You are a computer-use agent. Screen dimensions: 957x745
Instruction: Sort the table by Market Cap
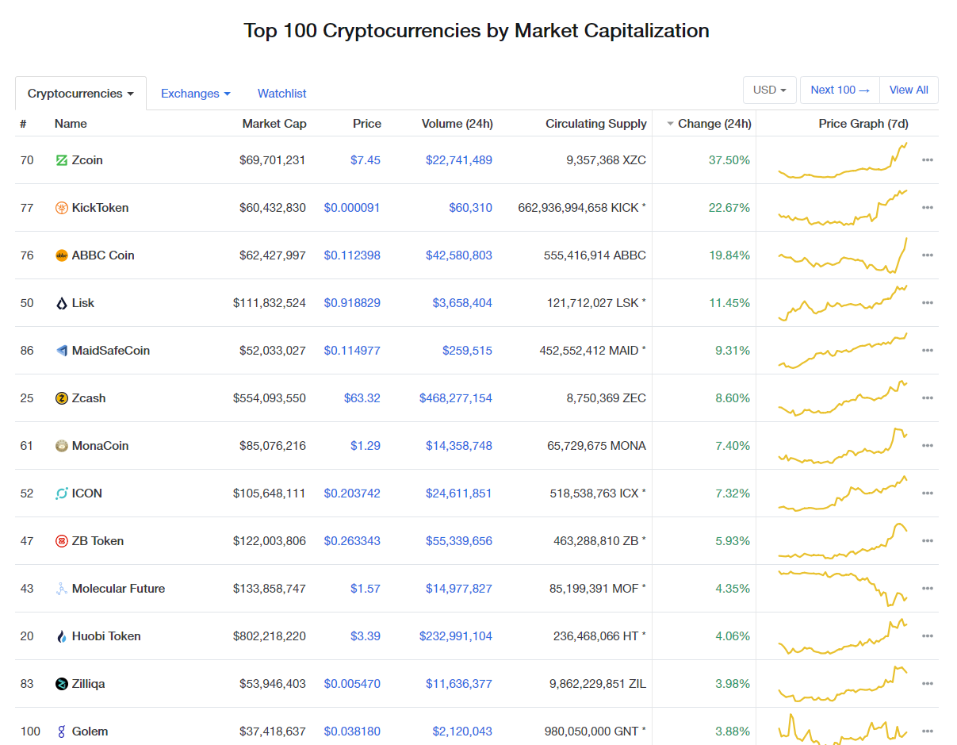tap(274, 124)
